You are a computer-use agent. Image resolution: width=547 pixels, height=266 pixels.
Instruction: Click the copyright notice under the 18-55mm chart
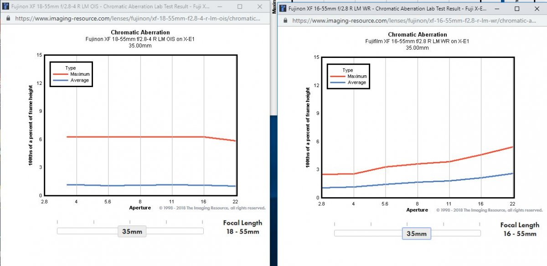212,208
